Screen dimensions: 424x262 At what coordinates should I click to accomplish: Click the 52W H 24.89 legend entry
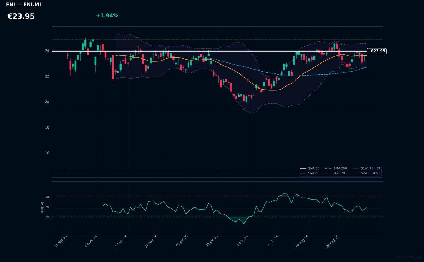pos(366,169)
